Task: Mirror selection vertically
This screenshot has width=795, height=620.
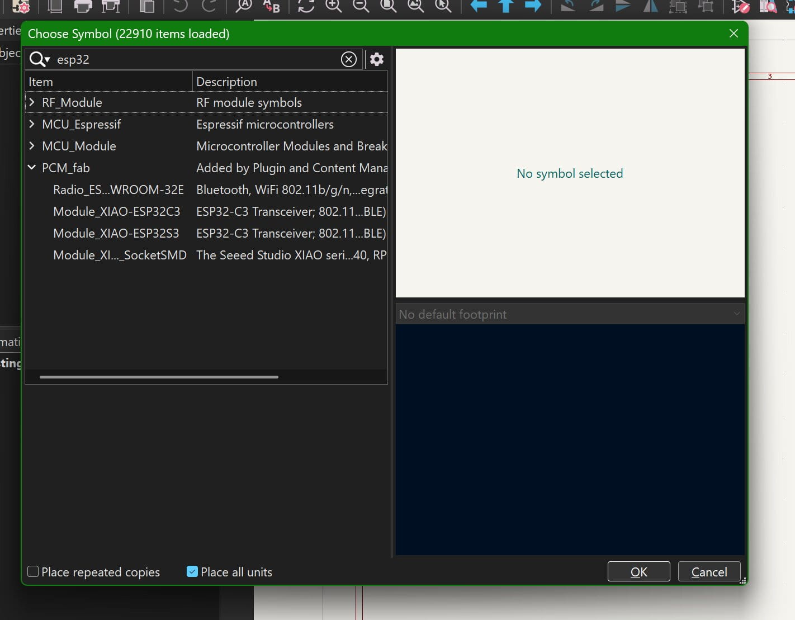Action: coord(623,6)
